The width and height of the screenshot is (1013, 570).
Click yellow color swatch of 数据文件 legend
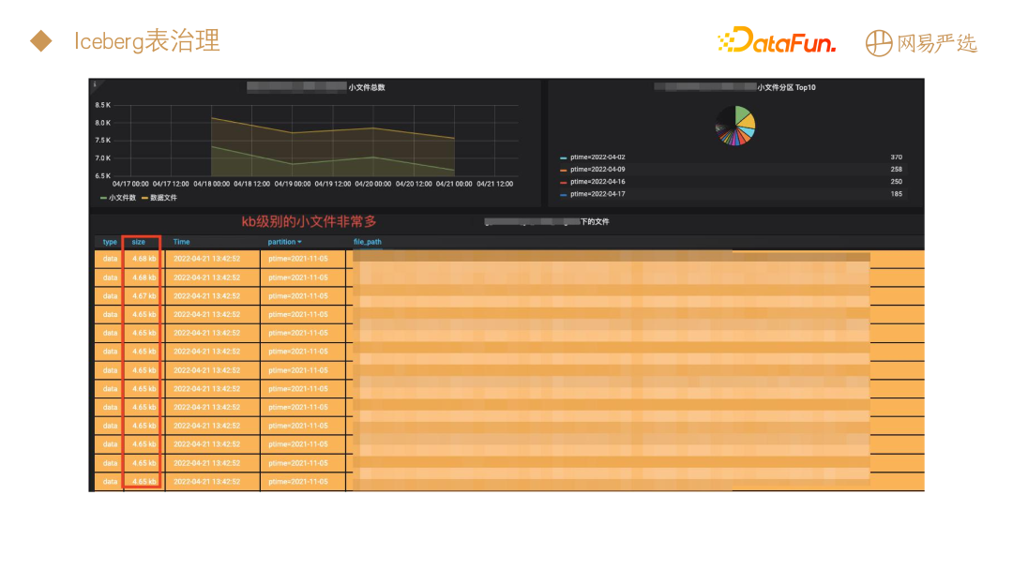click(x=144, y=198)
